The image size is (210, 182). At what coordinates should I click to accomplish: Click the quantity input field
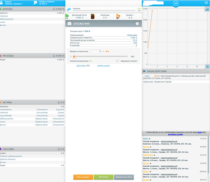96,51
